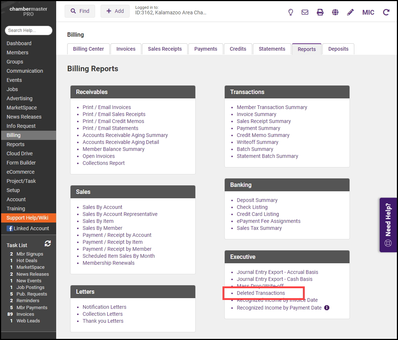
Task: Open the Deleted Transactions report
Action: tap(261, 293)
